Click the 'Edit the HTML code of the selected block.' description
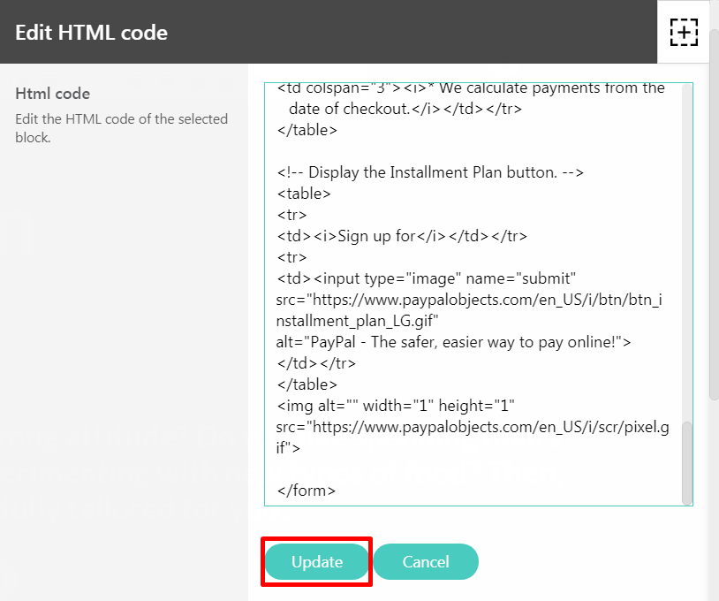This screenshot has height=601, width=719. click(122, 128)
